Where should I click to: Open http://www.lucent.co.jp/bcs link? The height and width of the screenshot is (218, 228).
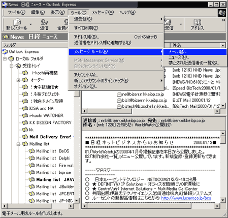[x=186, y=198]
